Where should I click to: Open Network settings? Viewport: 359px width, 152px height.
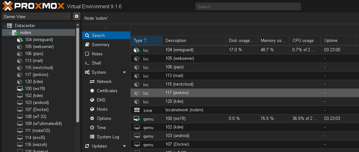(x=106, y=82)
